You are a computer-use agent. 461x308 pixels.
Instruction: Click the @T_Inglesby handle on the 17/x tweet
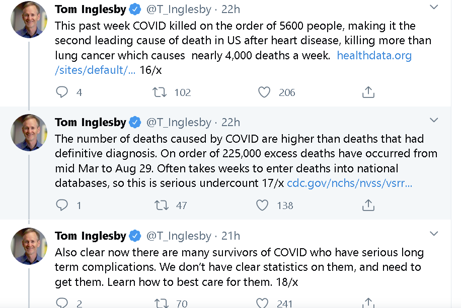(x=179, y=123)
